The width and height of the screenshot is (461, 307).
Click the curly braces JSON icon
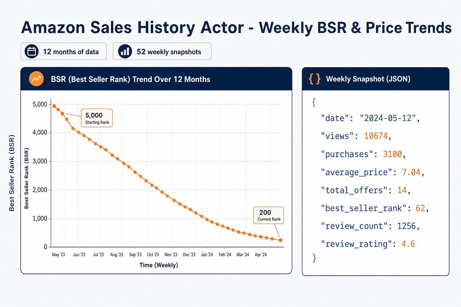pyautogui.click(x=315, y=79)
